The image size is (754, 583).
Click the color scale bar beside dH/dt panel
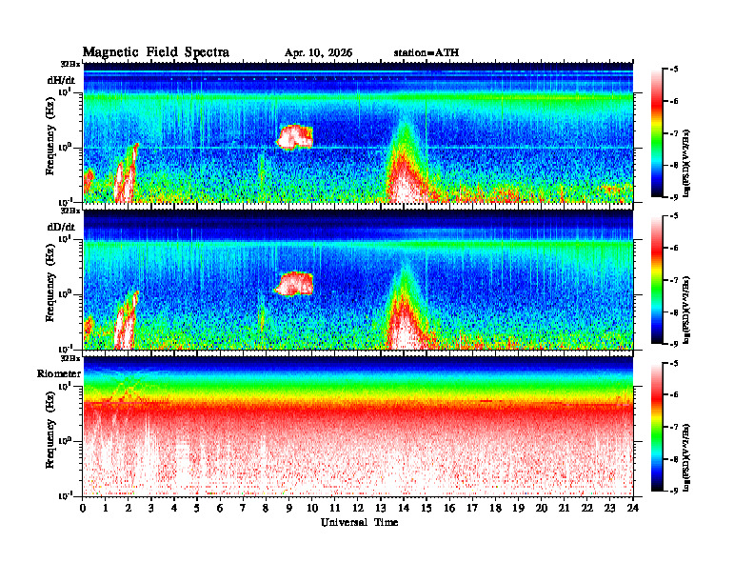tap(657, 133)
